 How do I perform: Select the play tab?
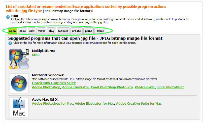click(51, 31)
